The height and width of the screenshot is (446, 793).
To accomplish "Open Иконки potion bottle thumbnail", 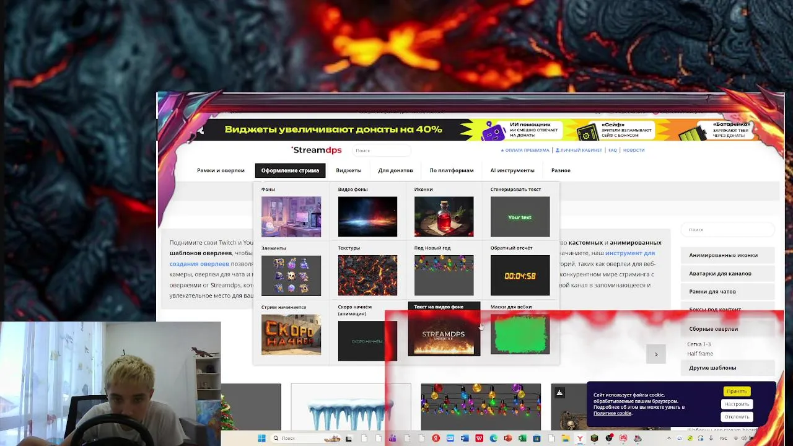I will tap(444, 217).
